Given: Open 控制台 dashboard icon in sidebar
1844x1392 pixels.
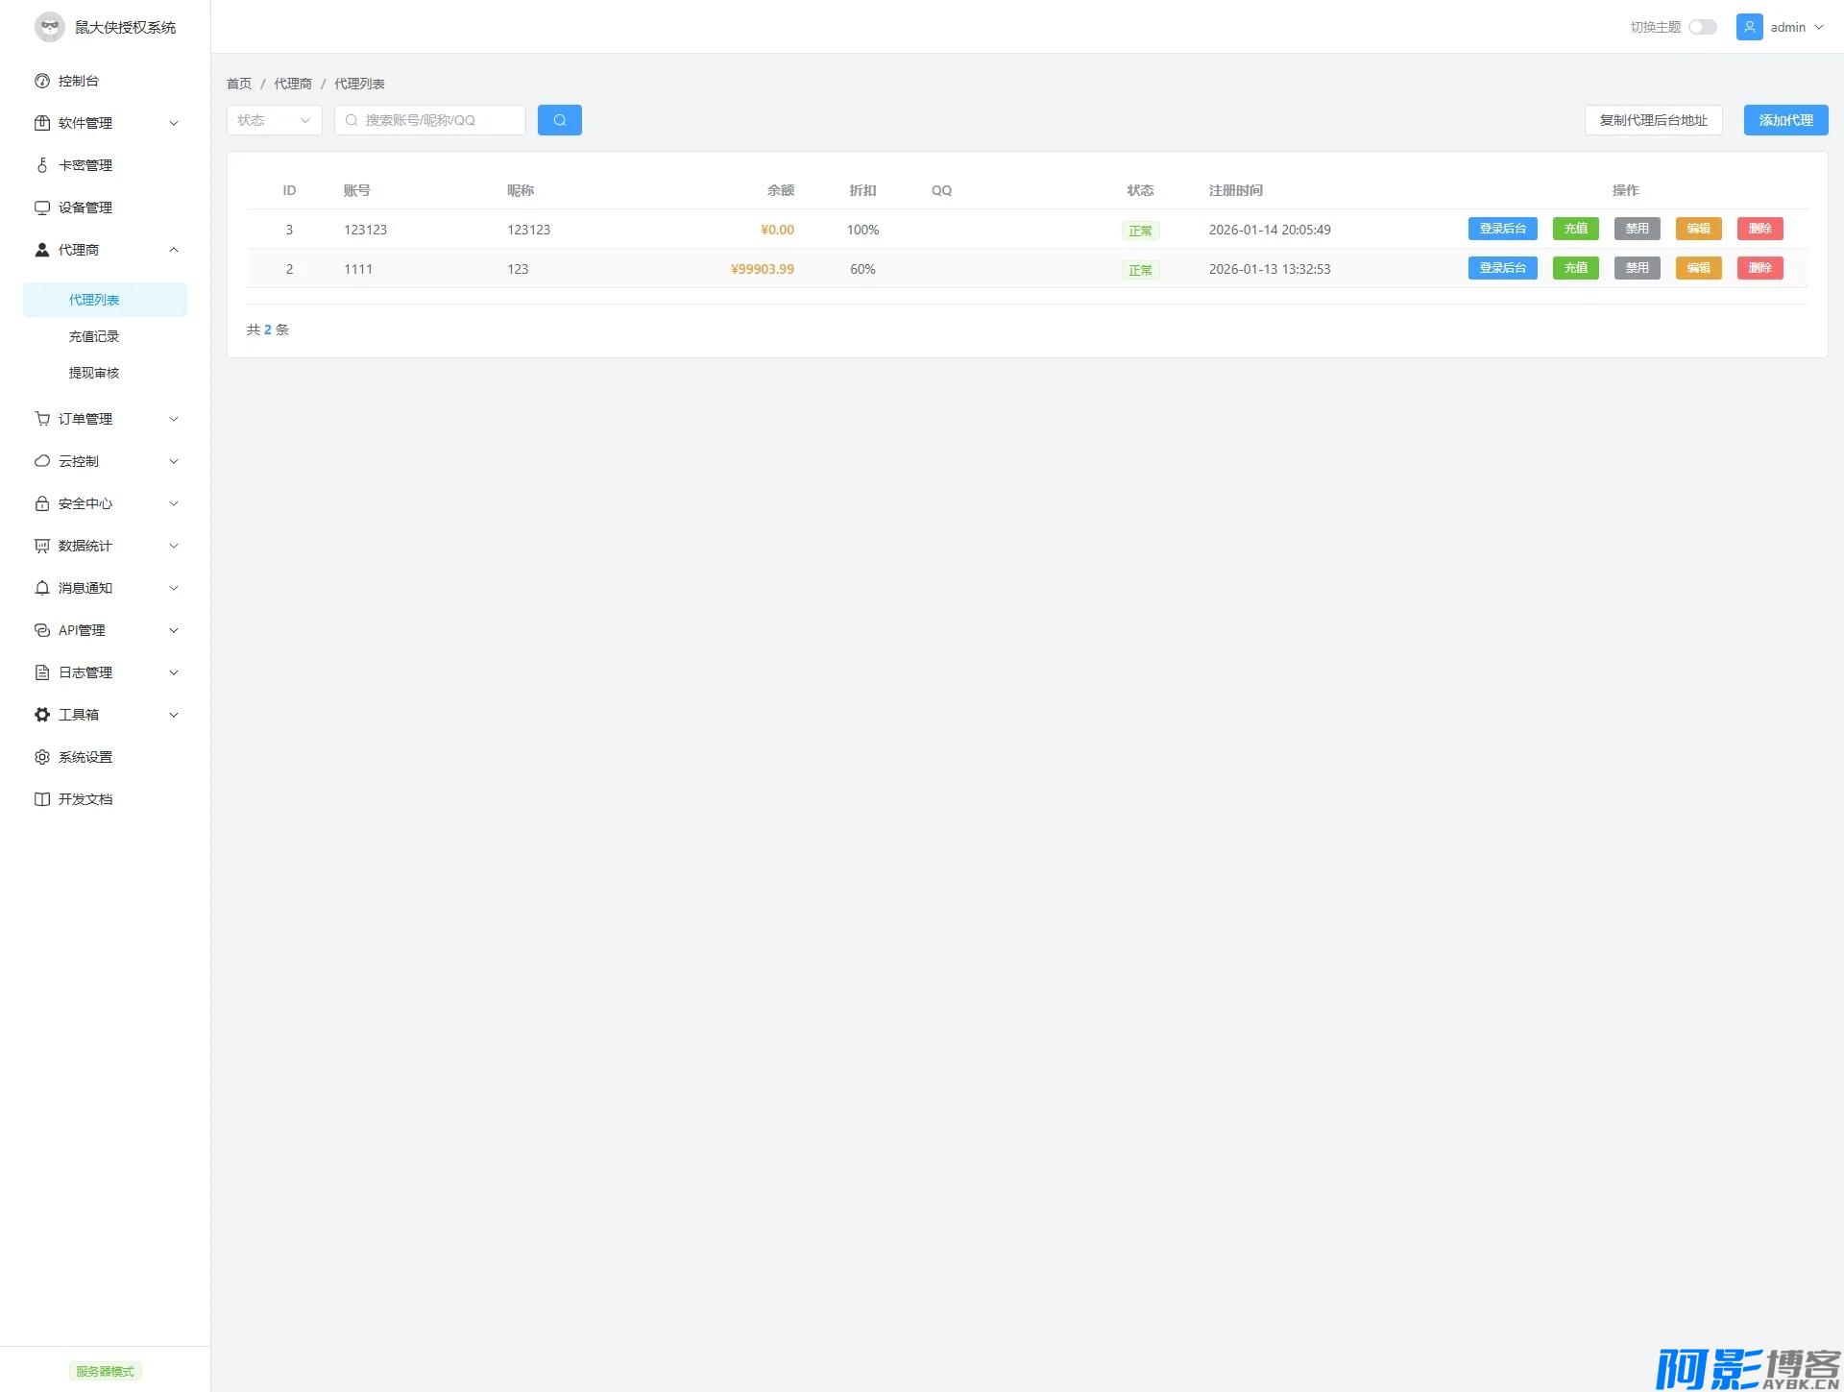Looking at the screenshot, I should pos(42,81).
